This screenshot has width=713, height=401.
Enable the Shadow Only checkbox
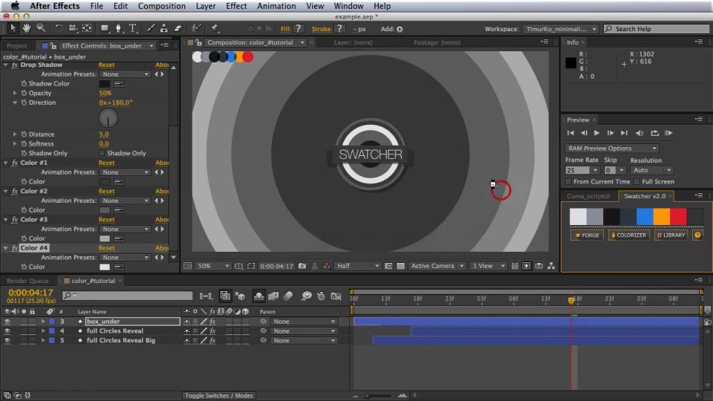pyautogui.click(x=102, y=153)
